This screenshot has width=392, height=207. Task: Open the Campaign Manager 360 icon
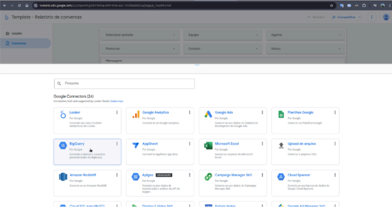pos(208,177)
